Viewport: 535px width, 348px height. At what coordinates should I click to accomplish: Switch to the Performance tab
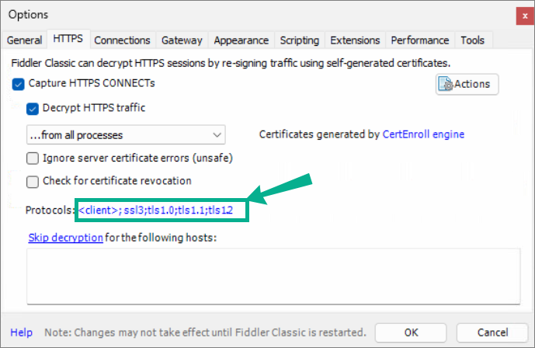[x=420, y=40]
